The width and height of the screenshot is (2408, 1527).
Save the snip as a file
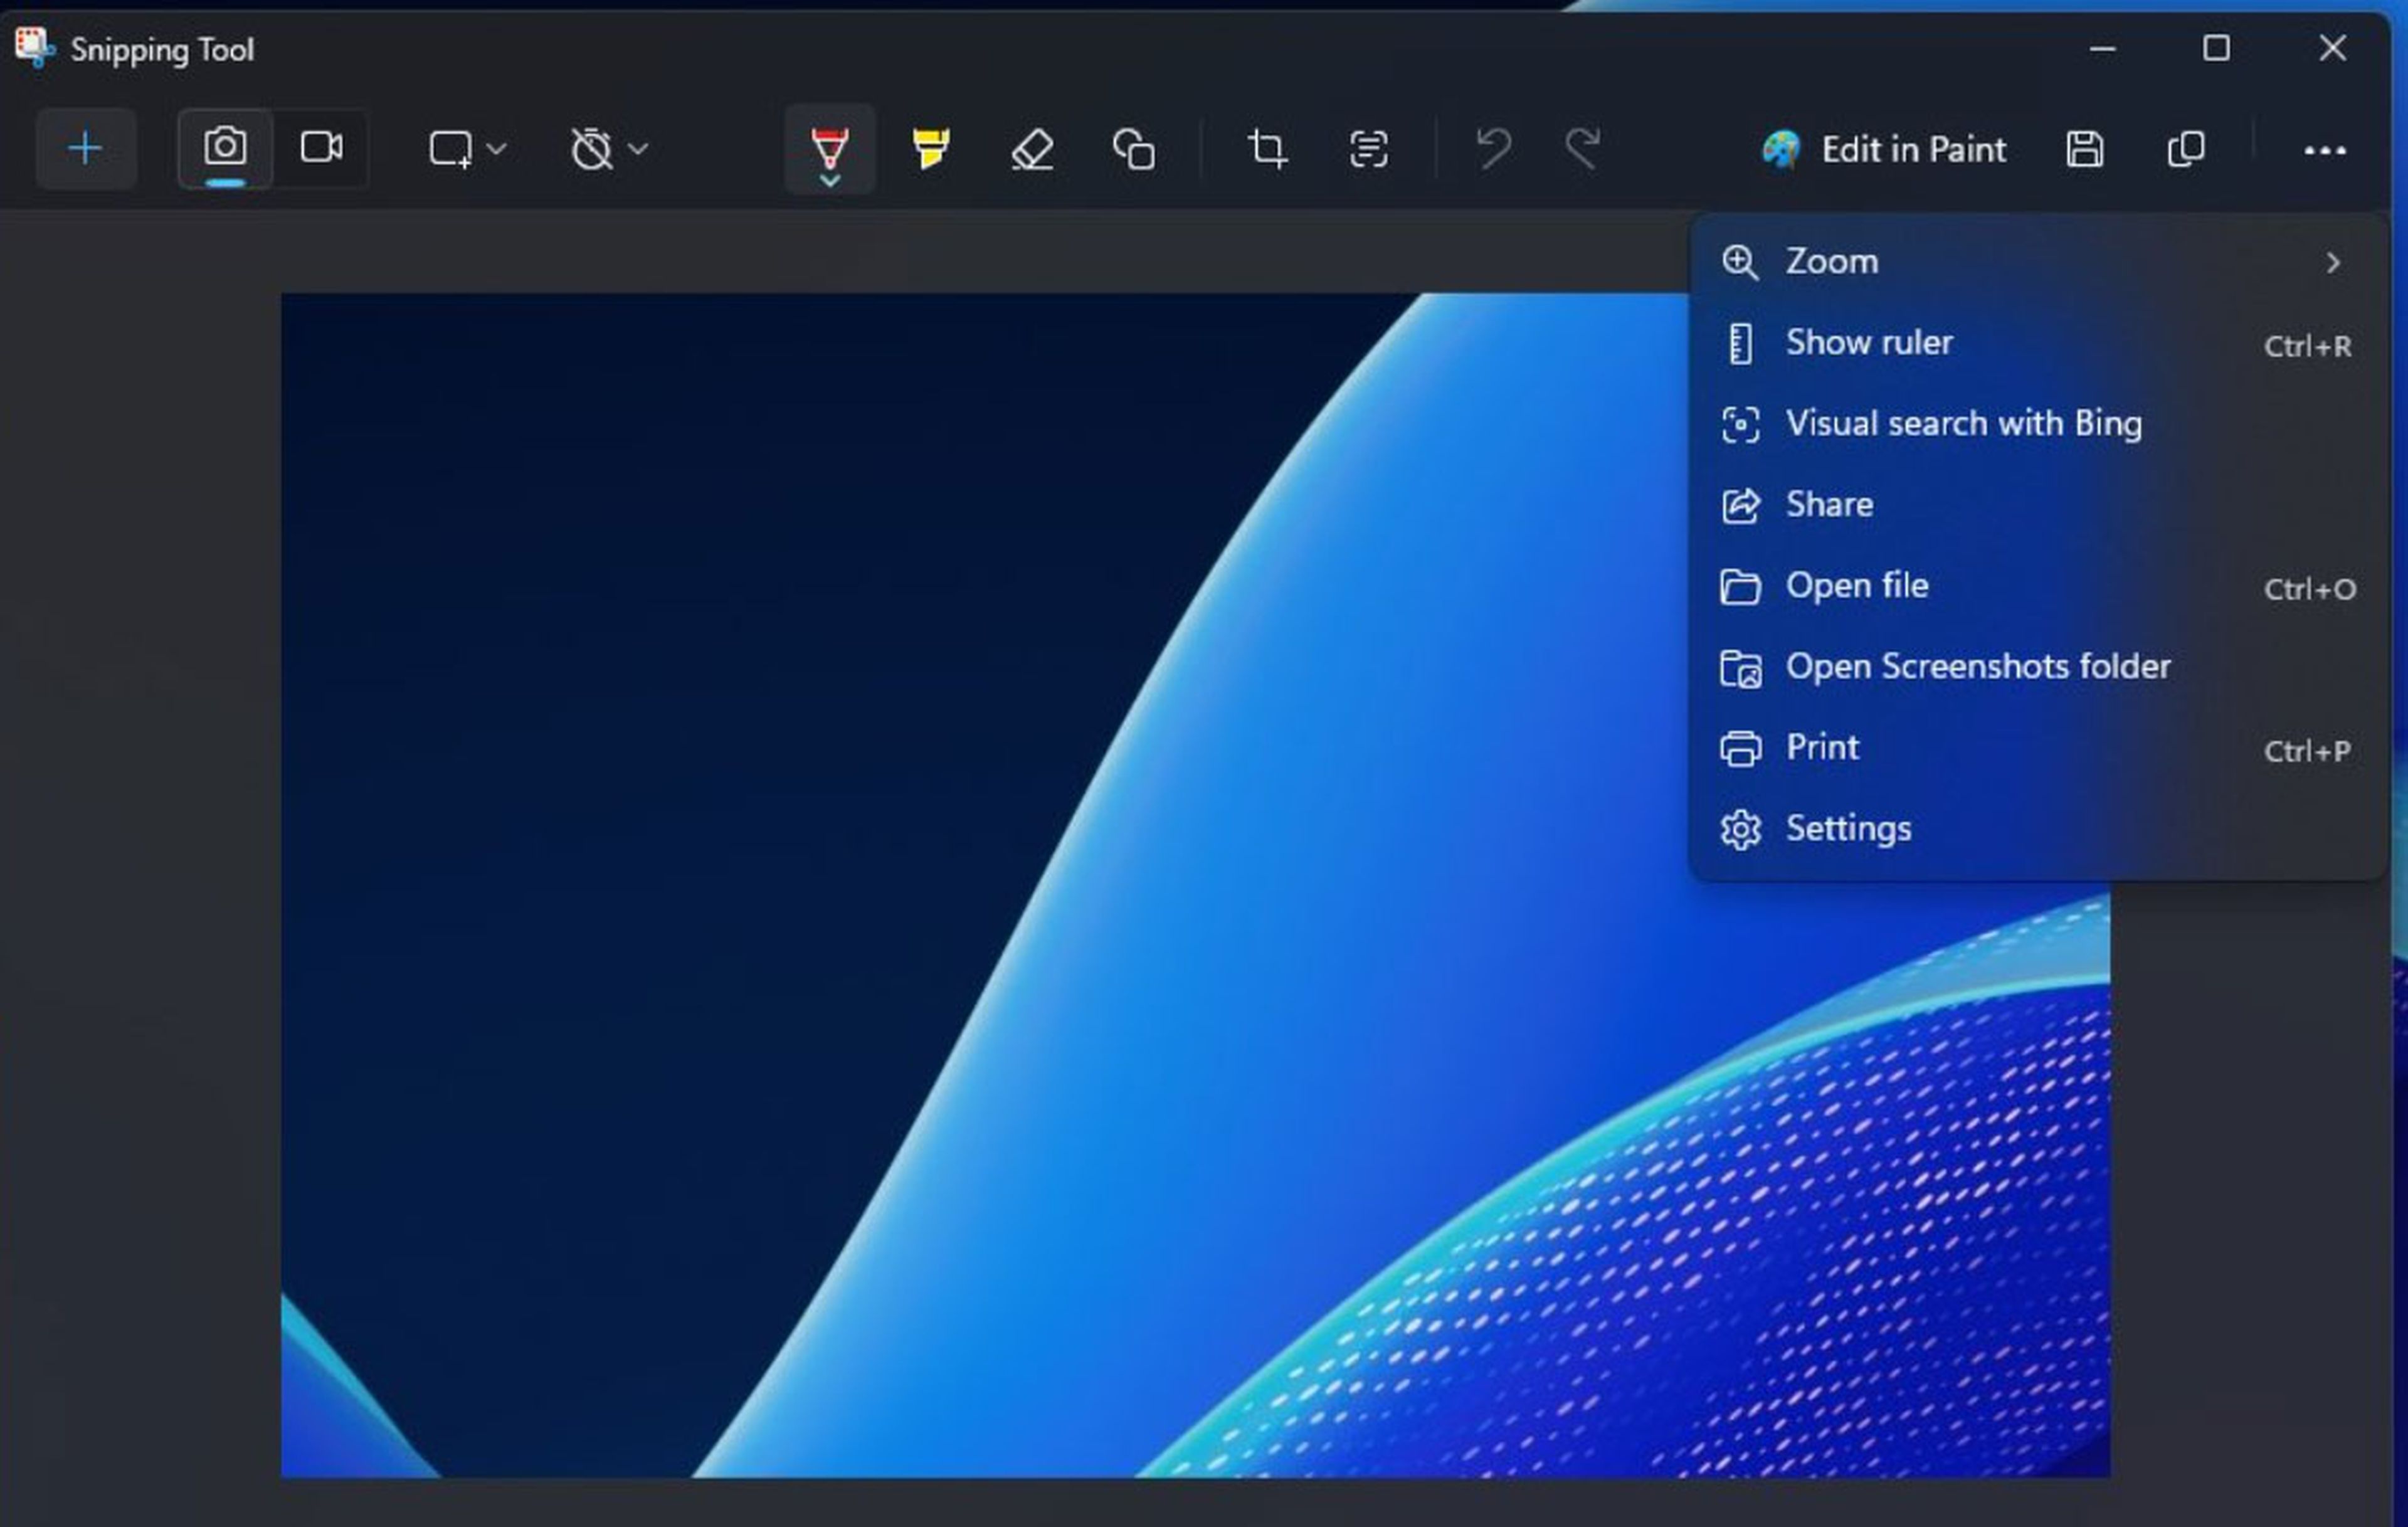[x=2083, y=149]
